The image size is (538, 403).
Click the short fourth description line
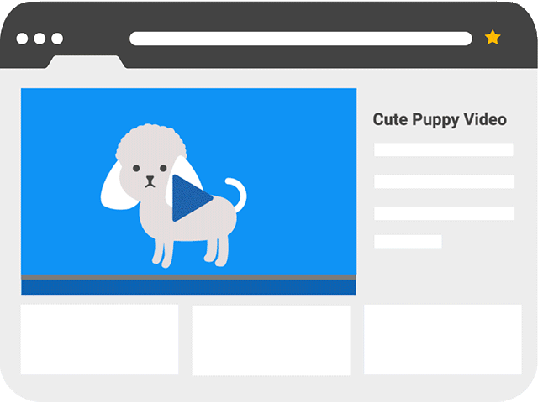(x=408, y=242)
